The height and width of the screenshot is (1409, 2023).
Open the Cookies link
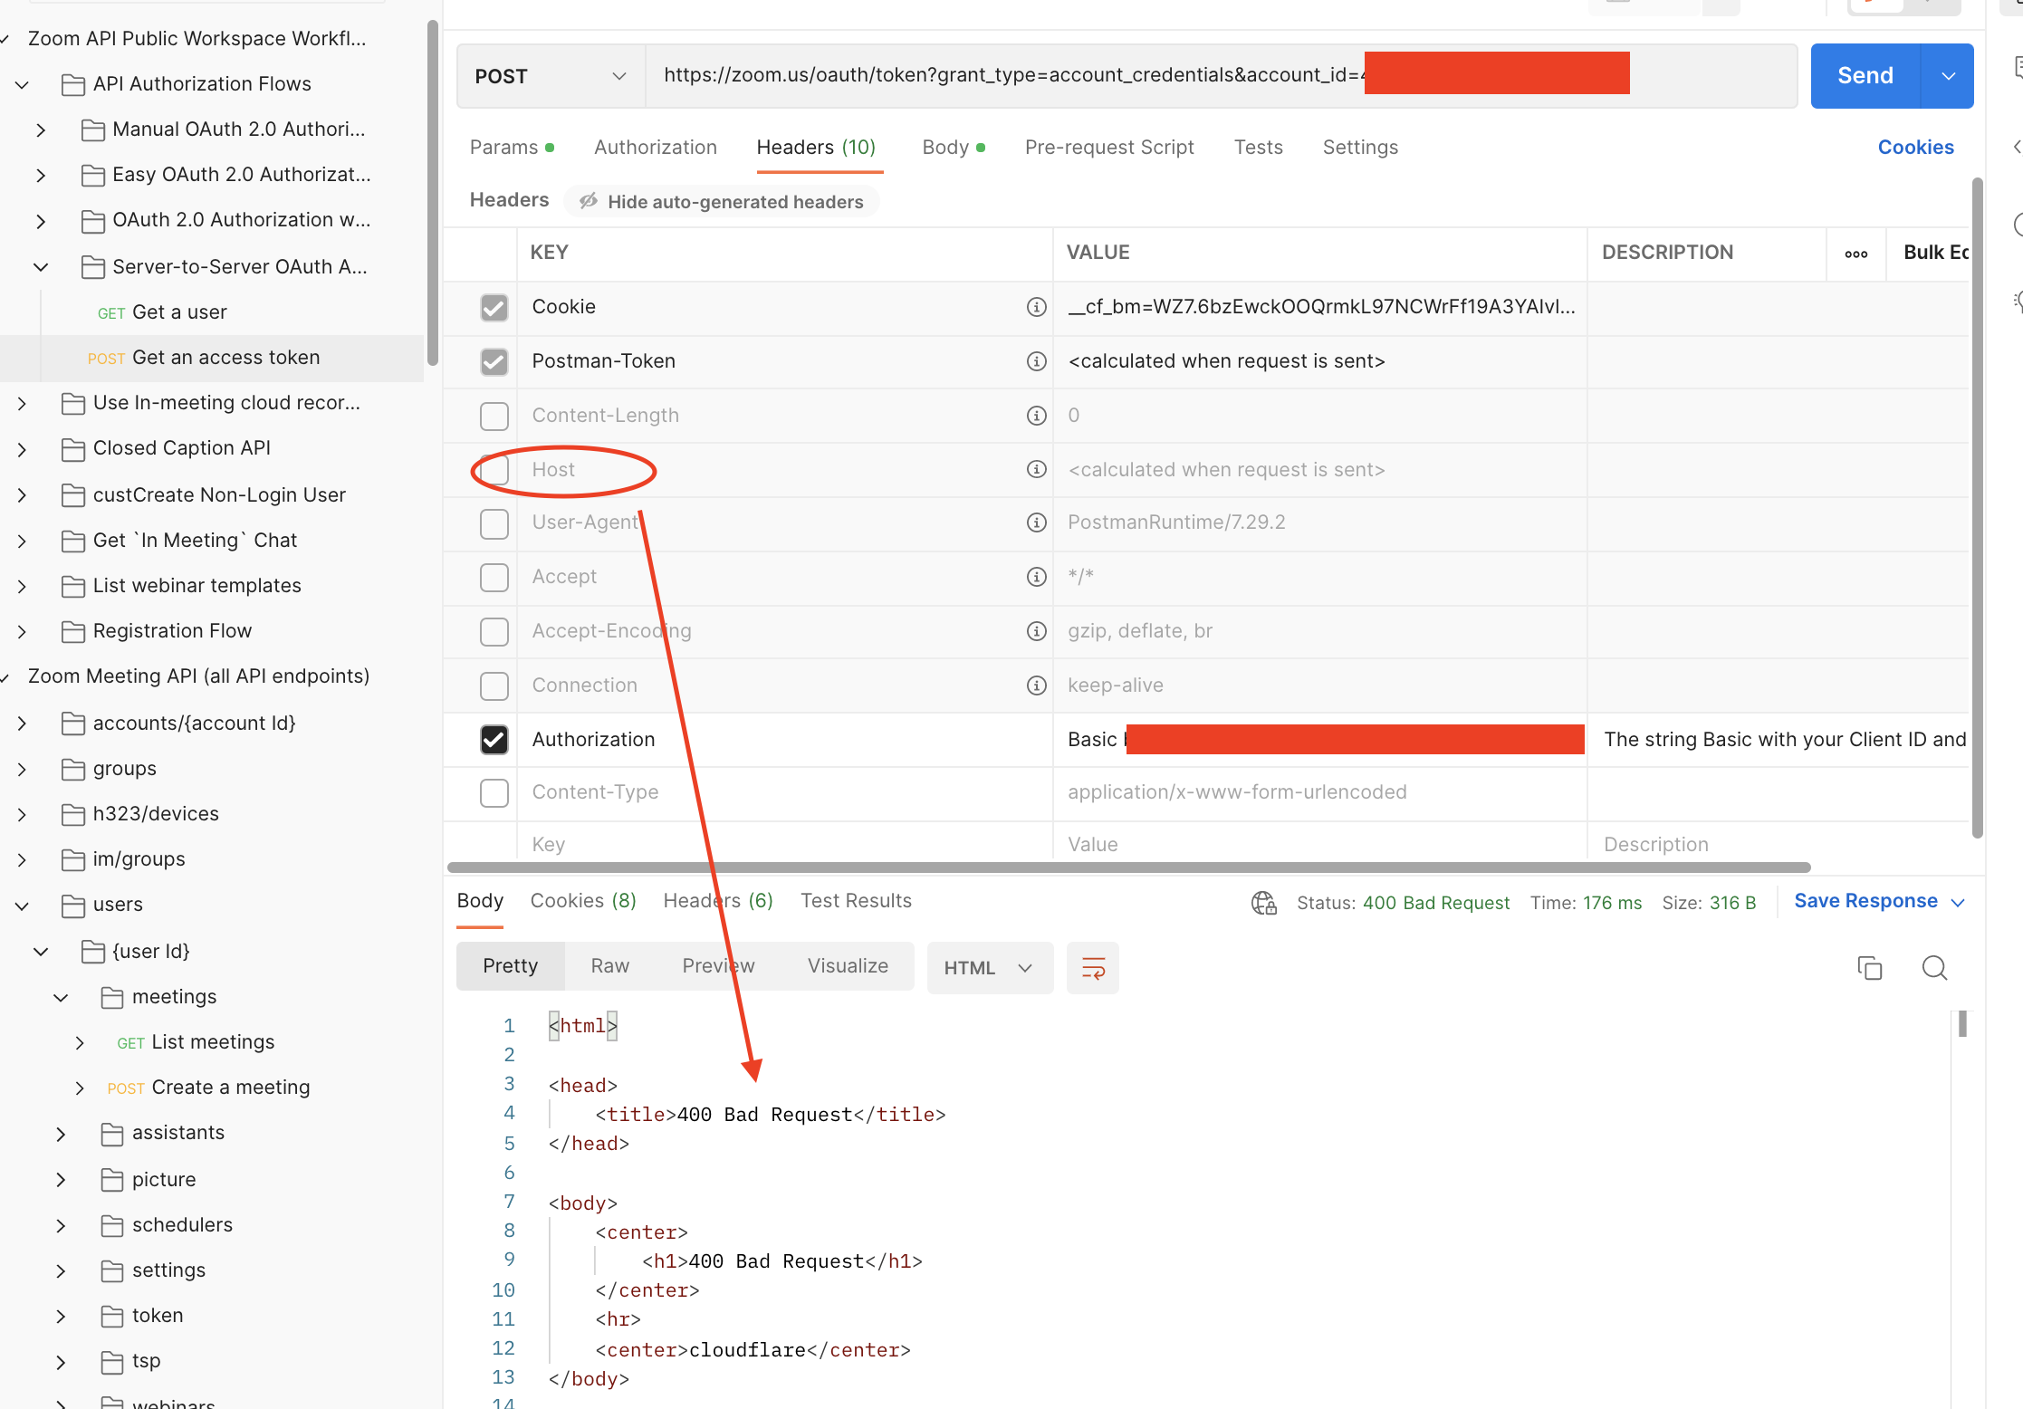1915,148
